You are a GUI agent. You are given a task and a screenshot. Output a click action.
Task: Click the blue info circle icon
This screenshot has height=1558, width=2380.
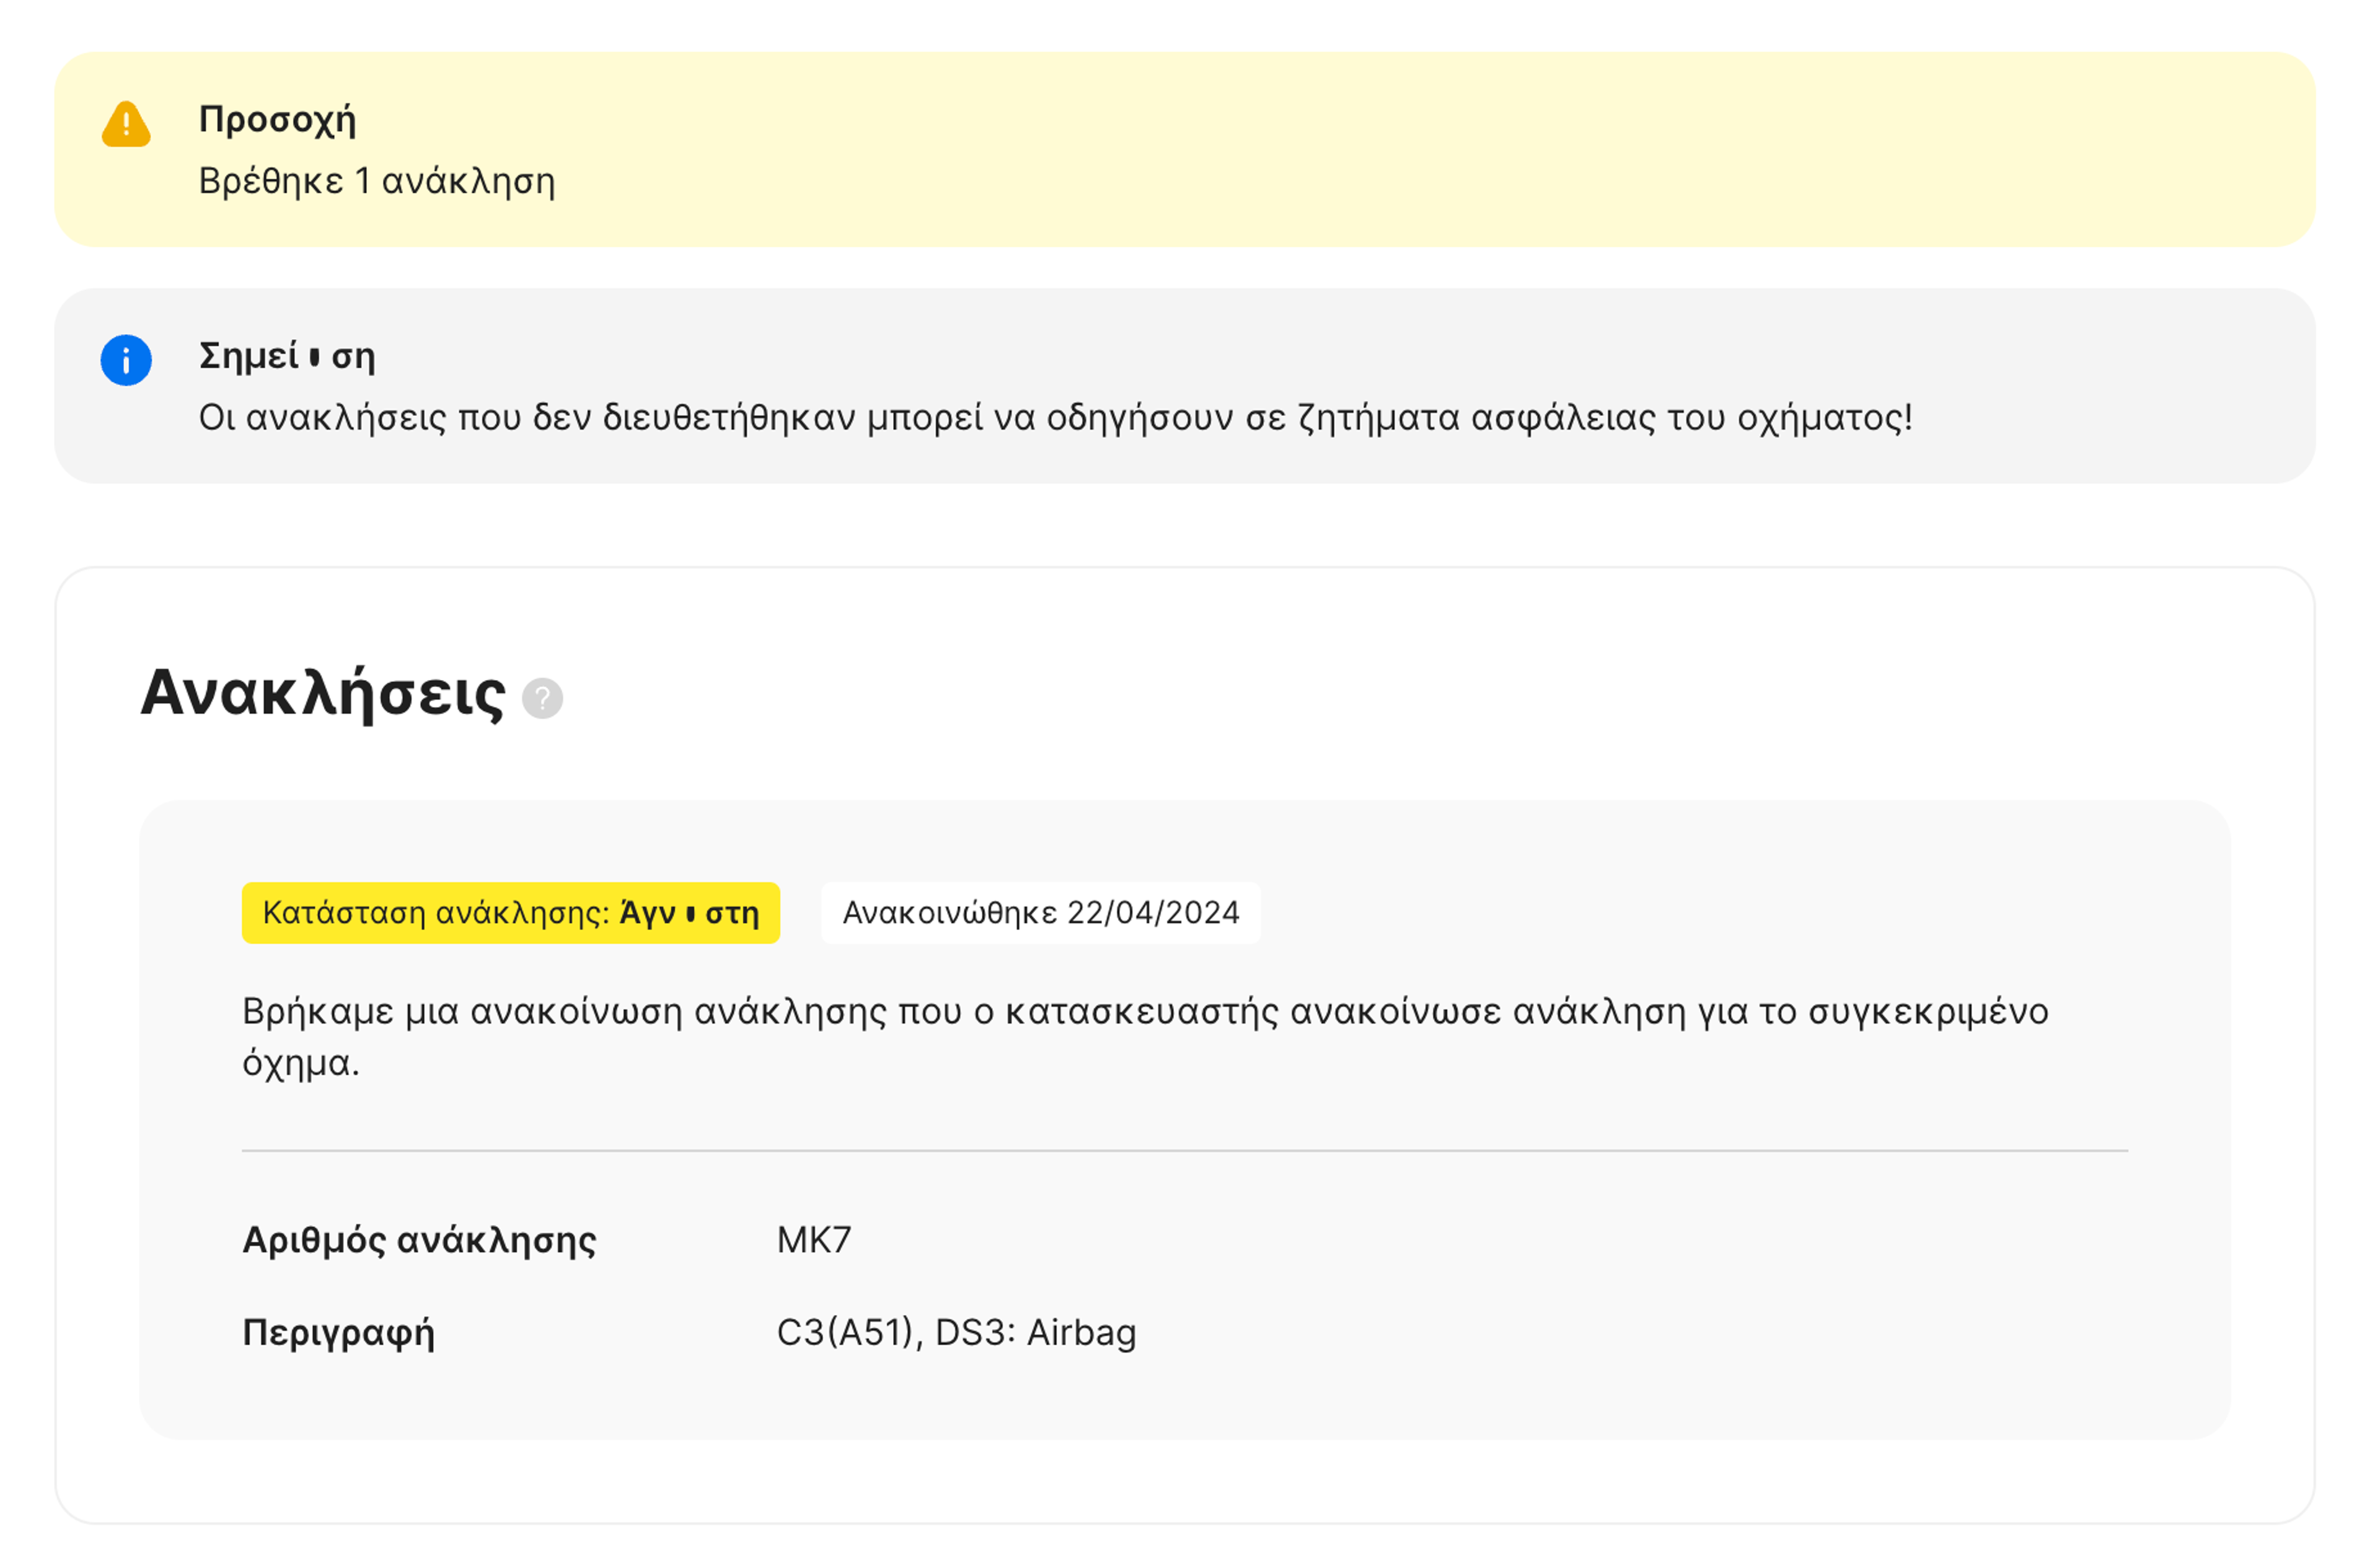pyautogui.click(x=126, y=360)
